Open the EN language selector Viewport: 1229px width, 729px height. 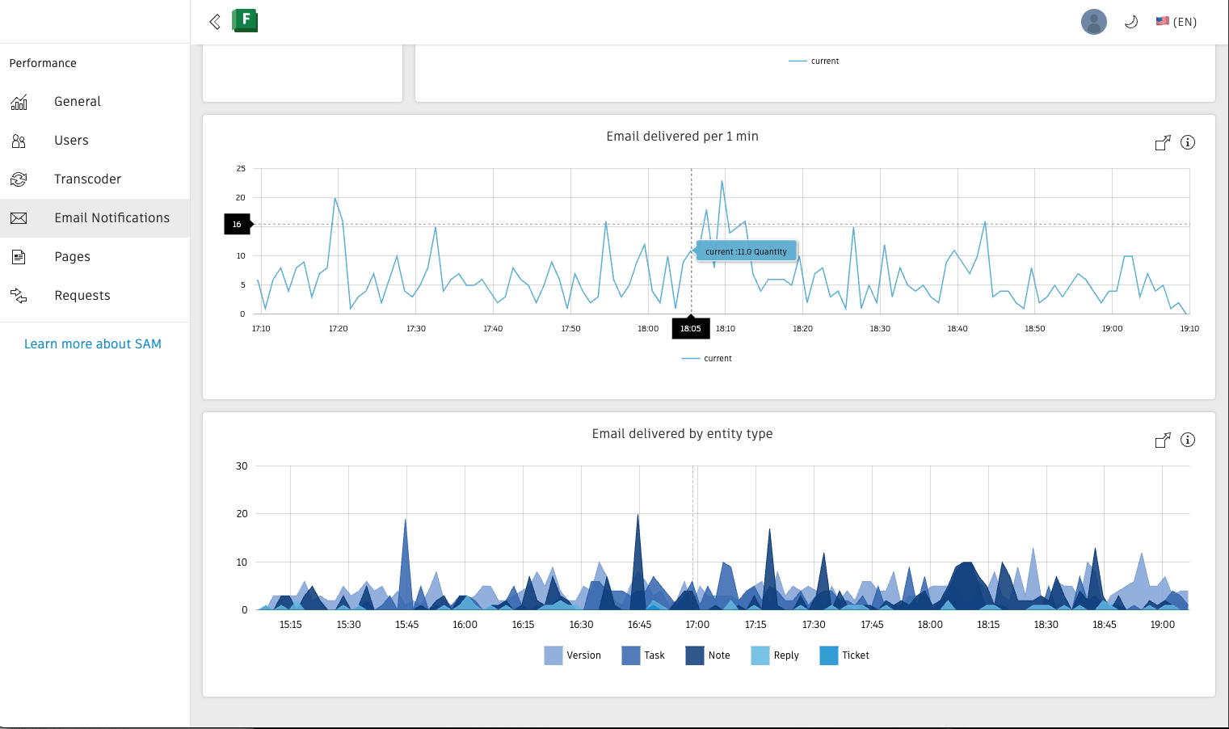[x=1176, y=22]
